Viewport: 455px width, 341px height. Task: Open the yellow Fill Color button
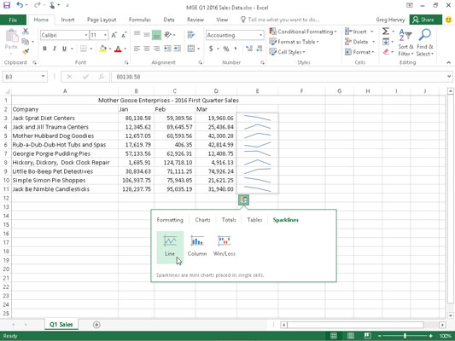coord(102,49)
